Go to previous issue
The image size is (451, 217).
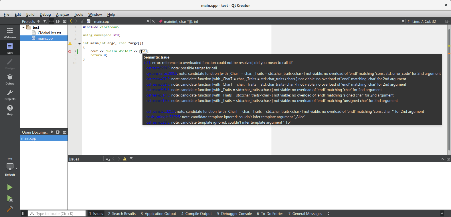point(114,159)
